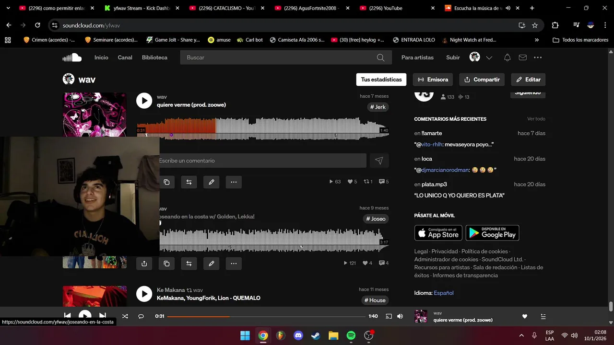Seek on quiere verme waveform
Viewport: 614px width, 345px height.
click(x=263, y=128)
